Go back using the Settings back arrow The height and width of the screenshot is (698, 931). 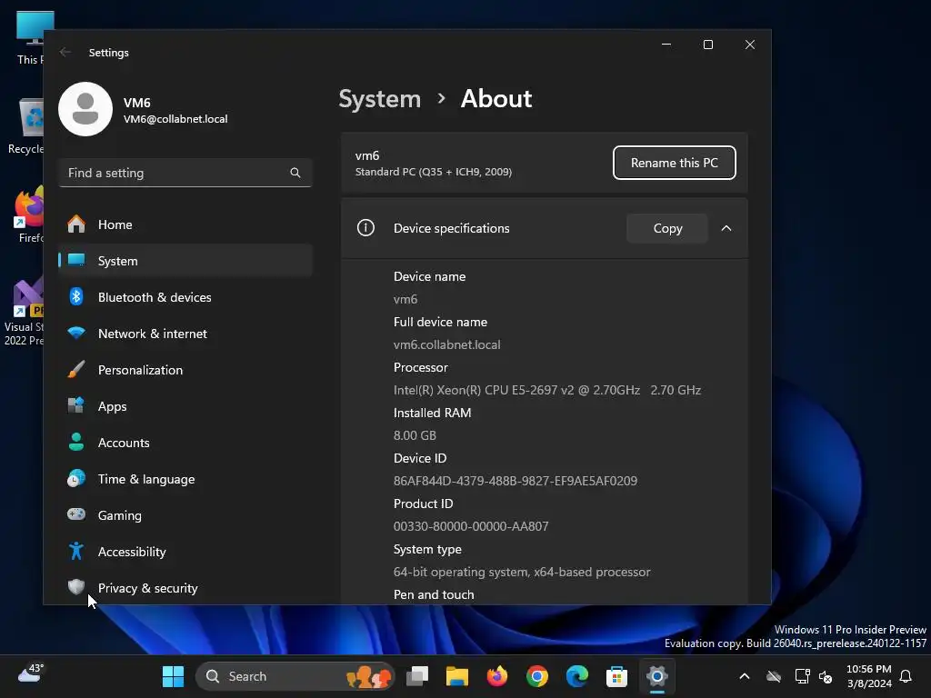coord(65,52)
